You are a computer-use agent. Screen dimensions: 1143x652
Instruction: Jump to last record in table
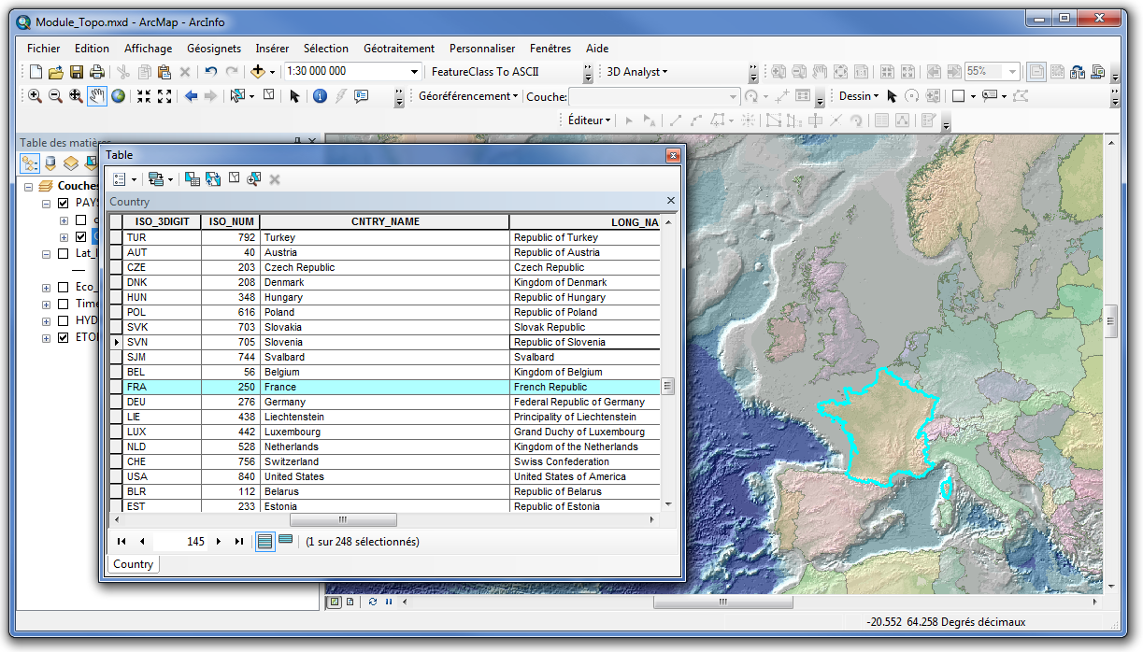(238, 542)
